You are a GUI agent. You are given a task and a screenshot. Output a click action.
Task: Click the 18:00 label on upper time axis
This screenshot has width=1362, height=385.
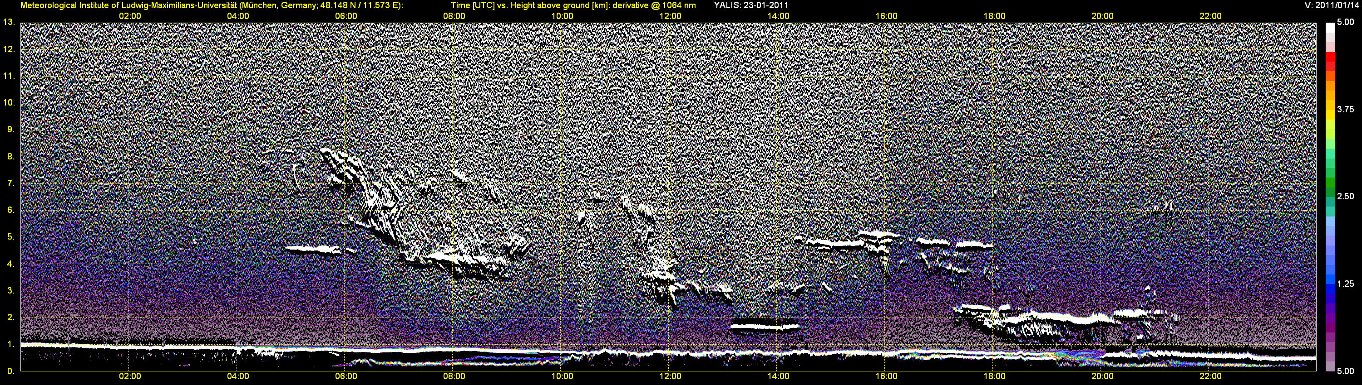994,16
